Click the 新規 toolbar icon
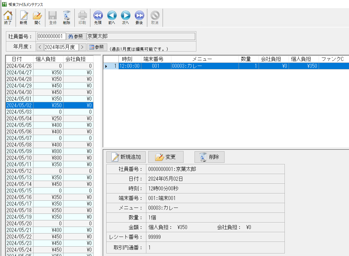Viewport: 349px width, 256px height. pyautogui.click(x=23, y=17)
